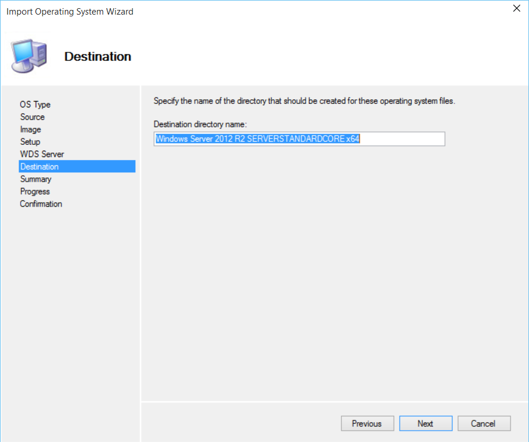Viewport: 529px width, 442px height.
Task: Navigate to the Summary step
Action: (x=36, y=179)
